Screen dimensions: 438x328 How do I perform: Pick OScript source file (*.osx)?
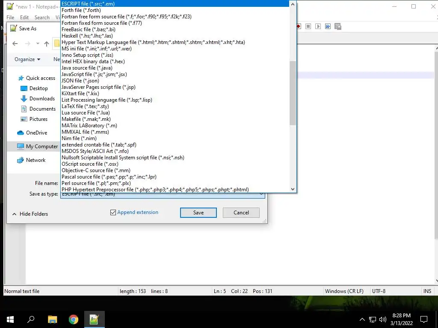[175, 164]
